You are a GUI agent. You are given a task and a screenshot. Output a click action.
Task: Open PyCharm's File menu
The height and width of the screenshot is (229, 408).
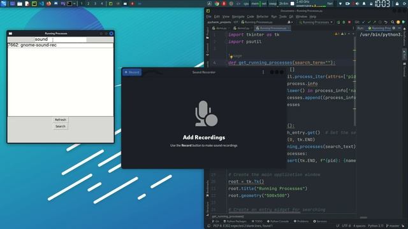pos(209,17)
